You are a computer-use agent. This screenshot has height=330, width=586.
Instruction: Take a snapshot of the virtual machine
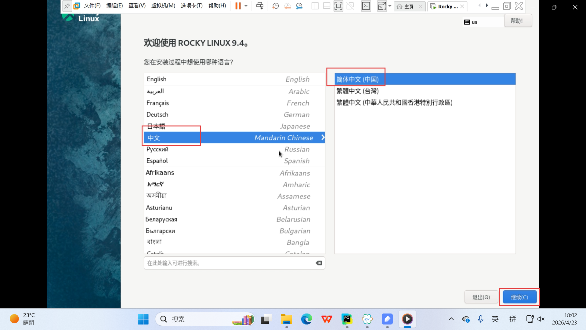[x=275, y=6]
